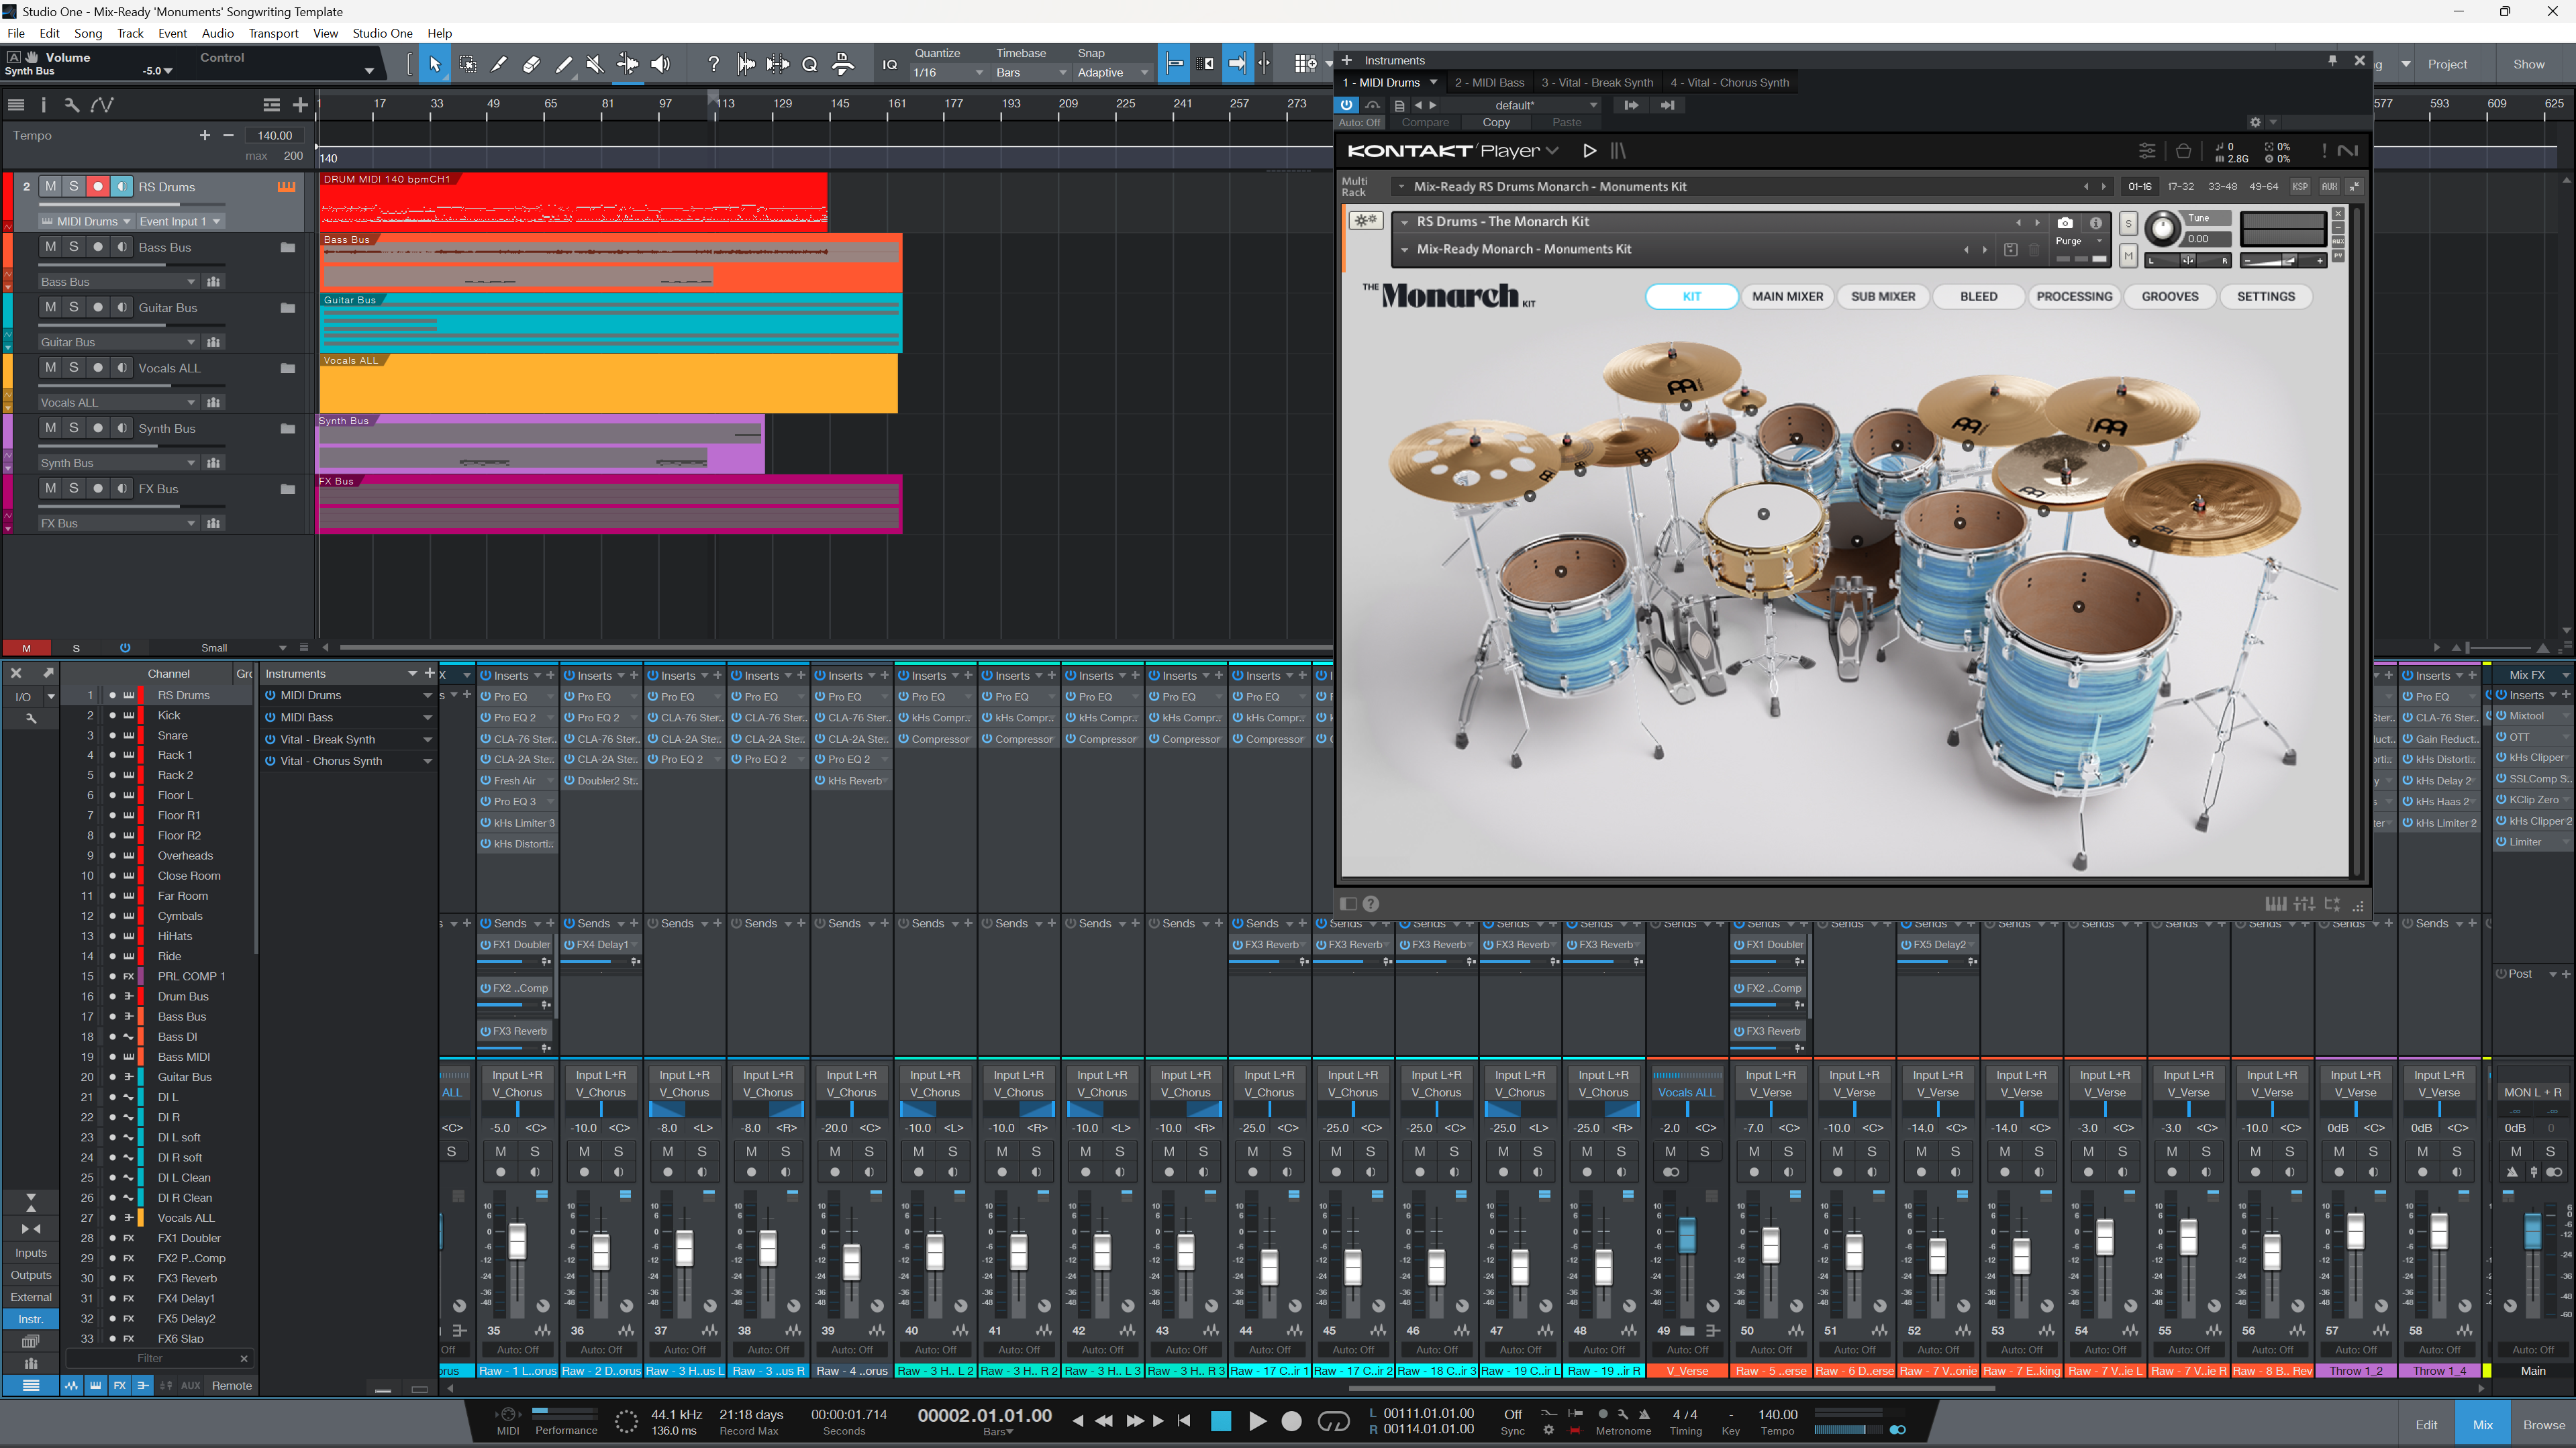Open Event Input 1 dropdown on RS Drums
The height and width of the screenshot is (1448, 2576).
coord(180,221)
